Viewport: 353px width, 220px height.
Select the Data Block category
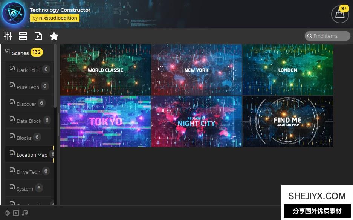pos(29,121)
